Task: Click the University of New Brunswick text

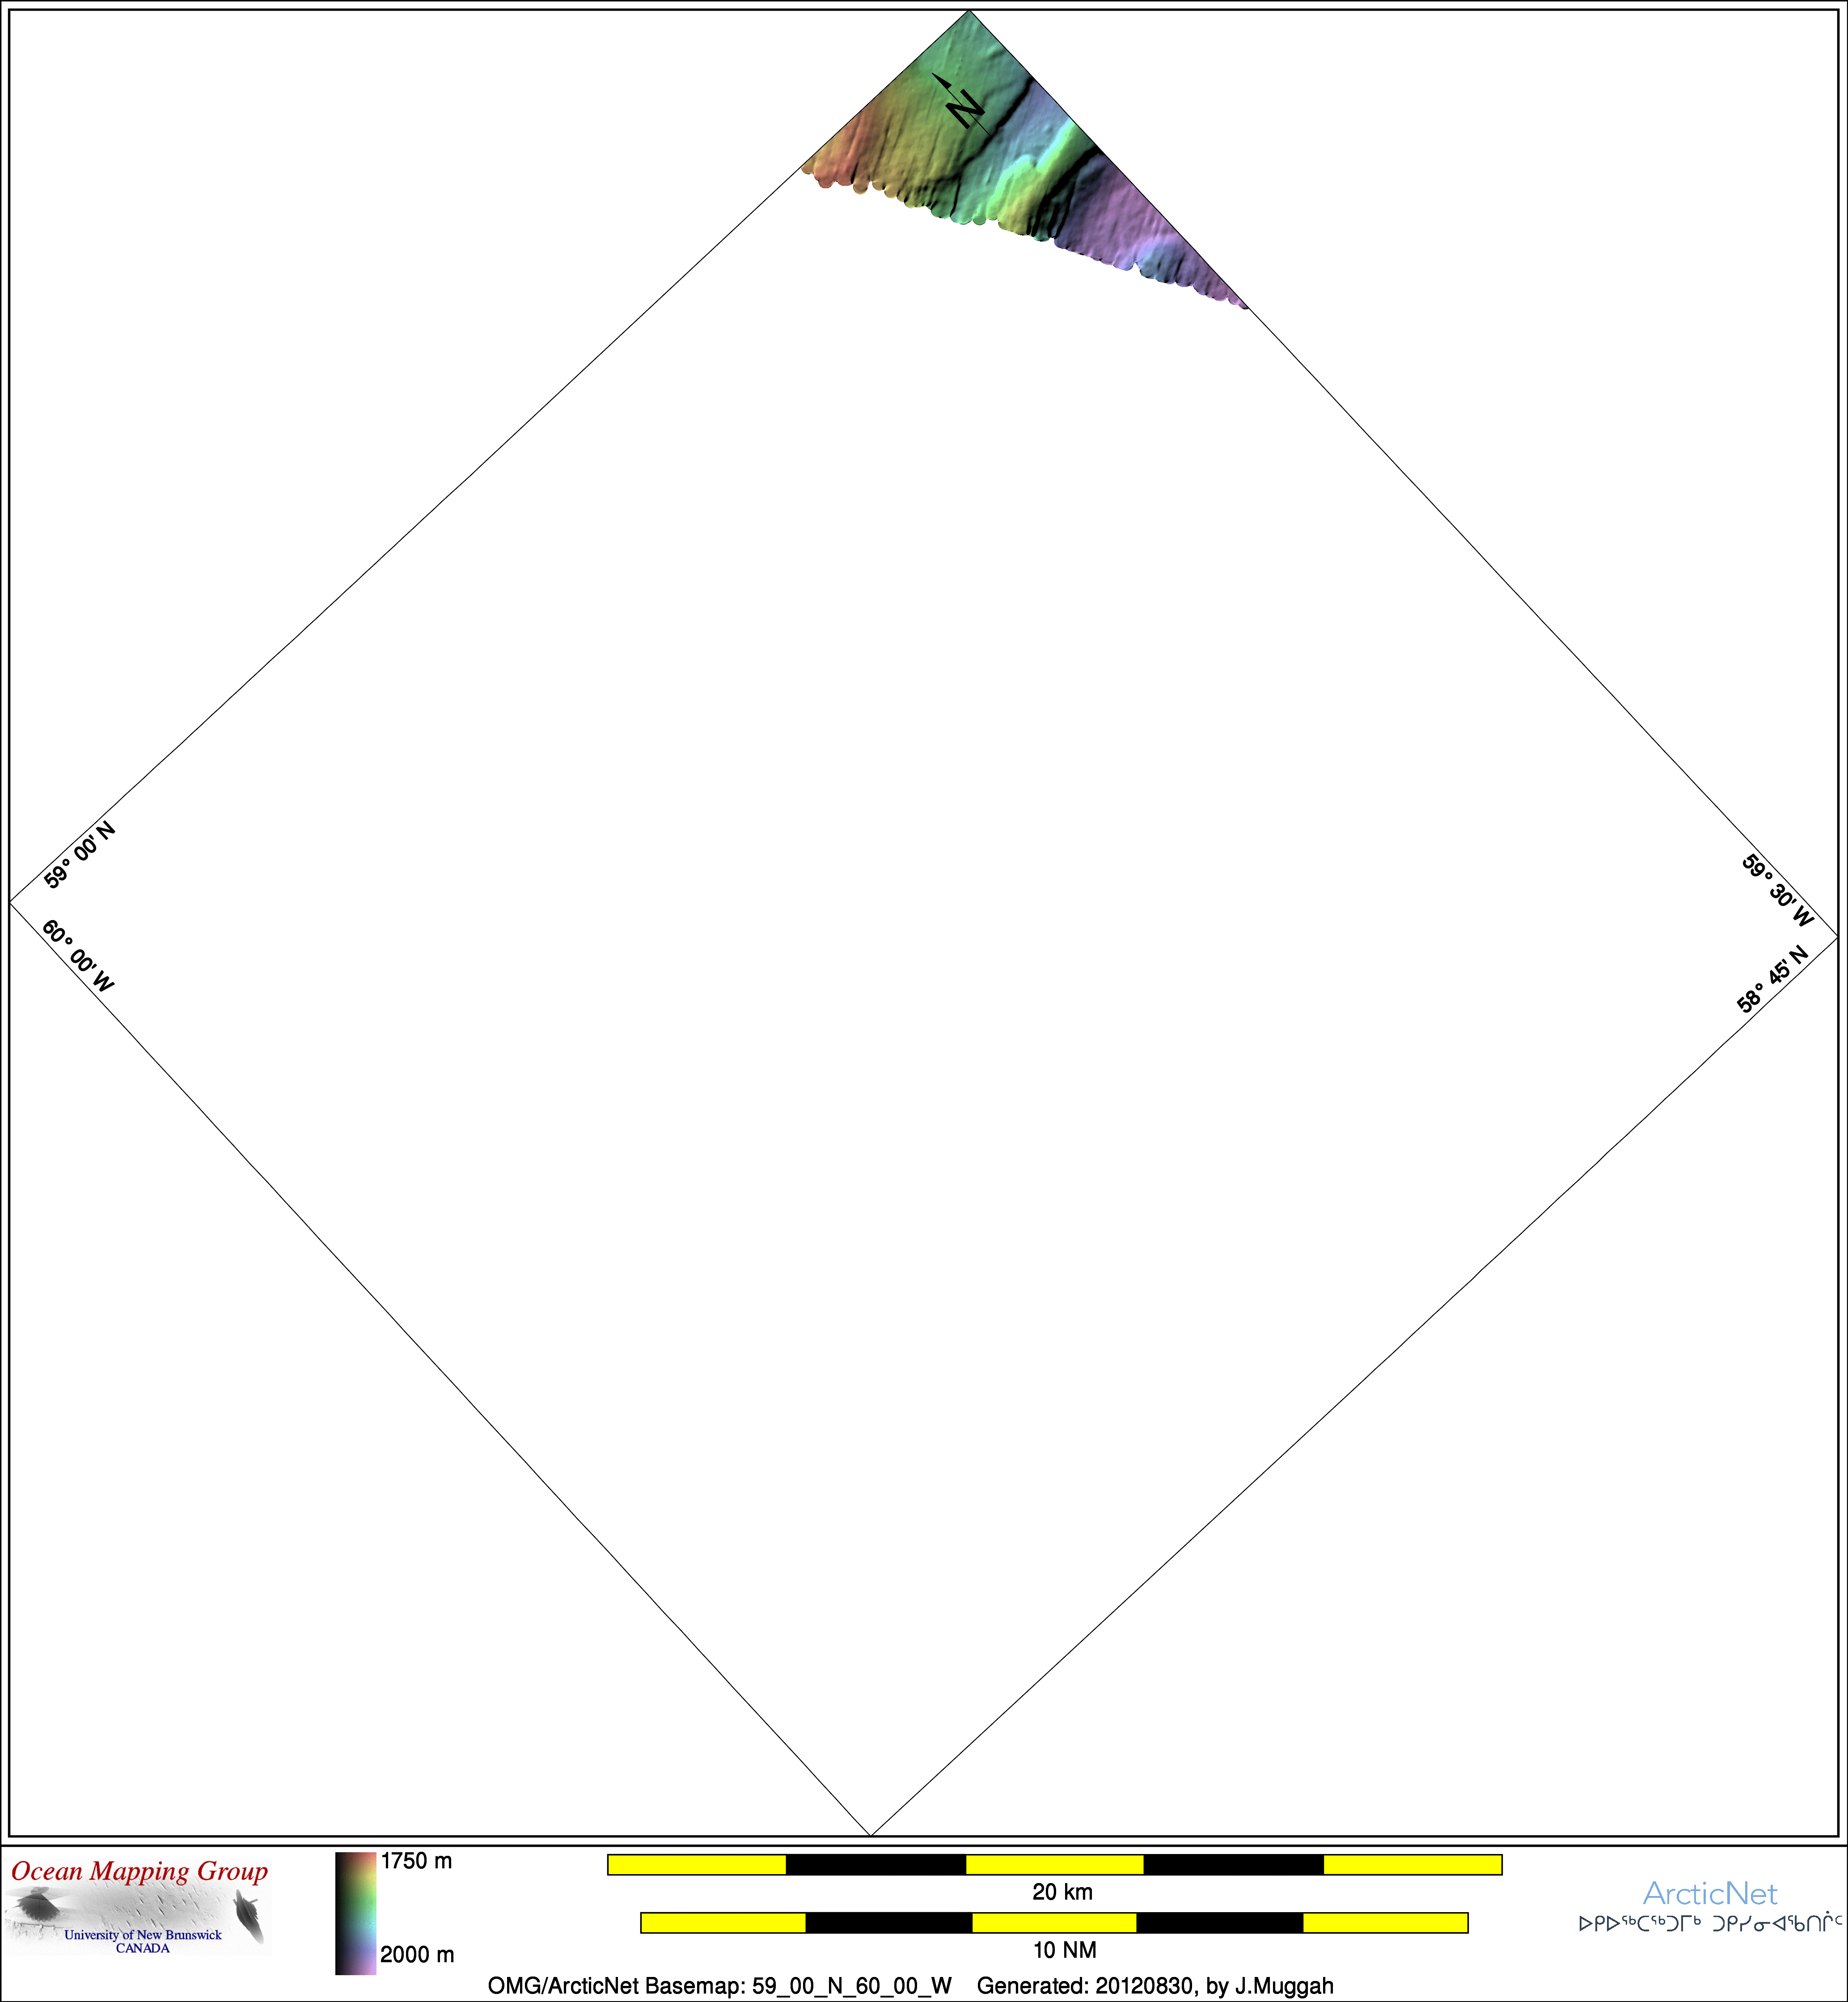Action: pos(143,1935)
